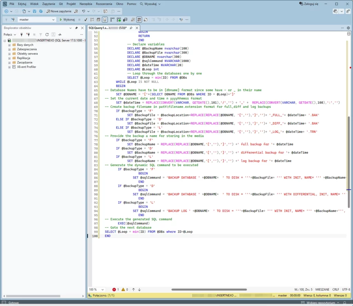Toggle the IntelliSense enabled button
This screenshot has width=353, height=306.
point(105,20)
